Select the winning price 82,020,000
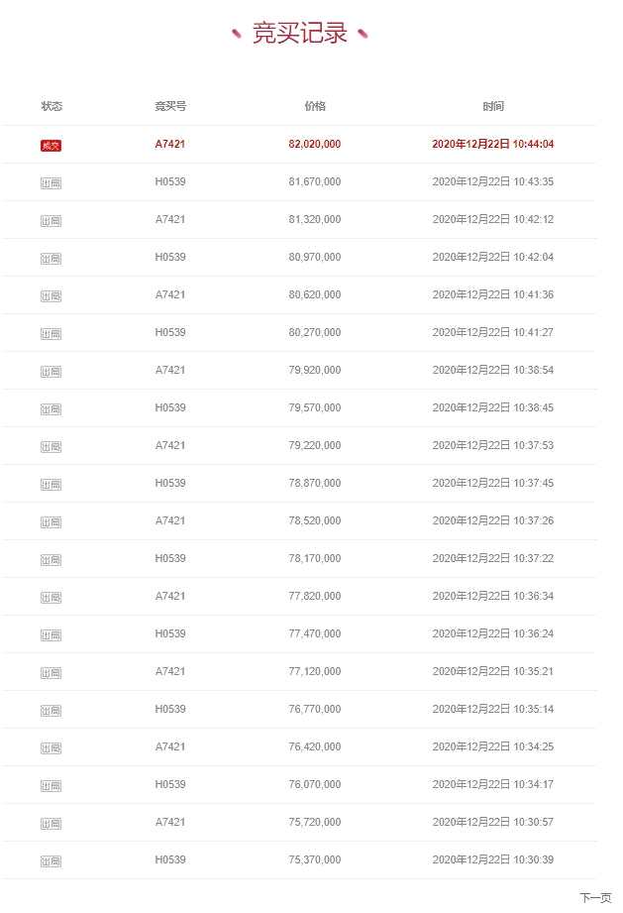Image resolution: width=623 pixels, height=913 pixels. [315, 145]
